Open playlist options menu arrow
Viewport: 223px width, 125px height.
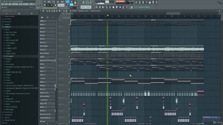pyautogui.click(x=41, y=11)
